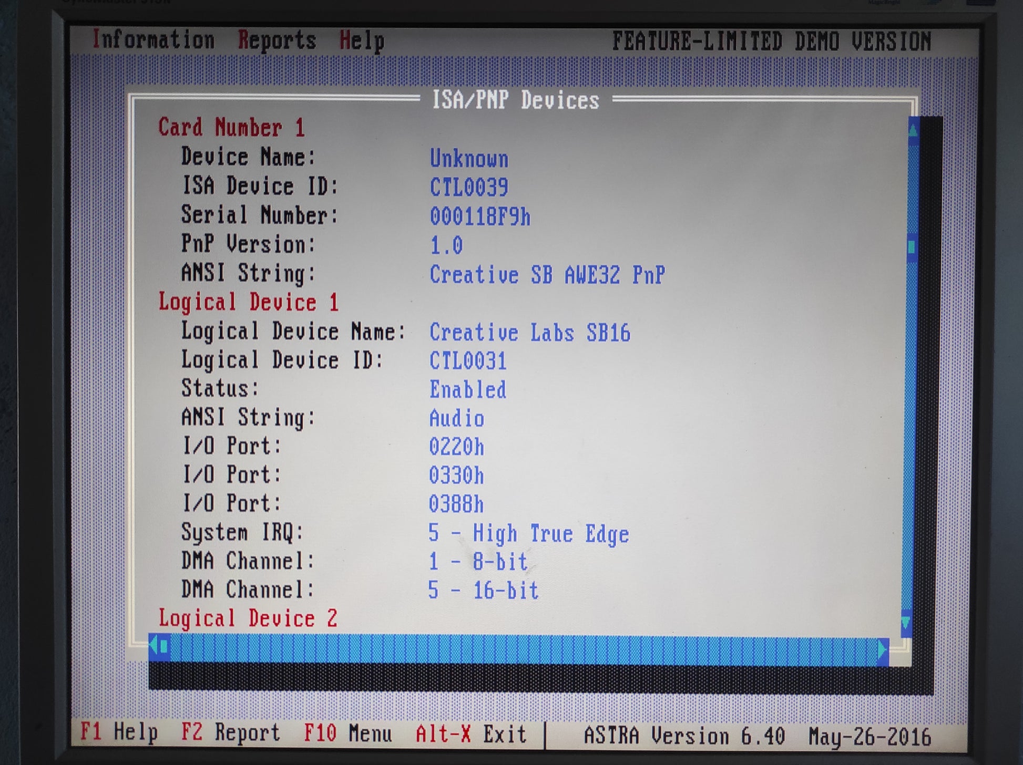Screen dimensions: 1023x765
Task: Click Logical Device ID value CTL0031
Action: point(468,360)
